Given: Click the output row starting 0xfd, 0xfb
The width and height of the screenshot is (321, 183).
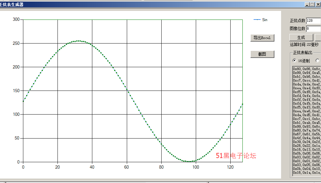Looking at the screenshot, I should coord(307,103).
